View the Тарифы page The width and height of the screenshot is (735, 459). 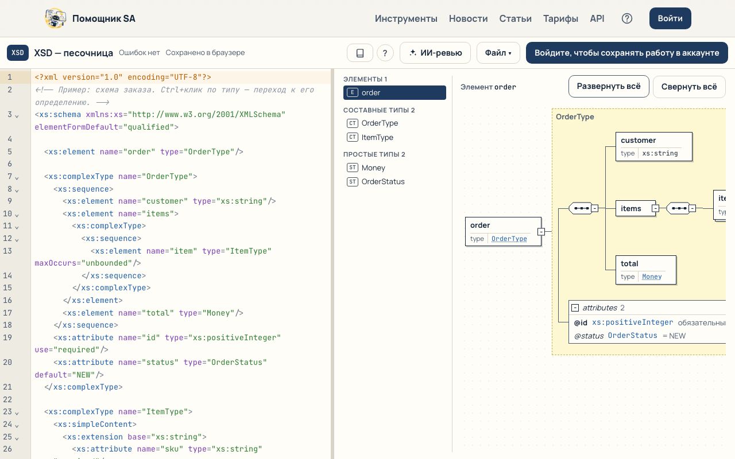point(560,18)
